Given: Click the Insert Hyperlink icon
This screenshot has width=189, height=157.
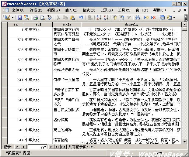Looking at the screenshot, I should 90,18.
